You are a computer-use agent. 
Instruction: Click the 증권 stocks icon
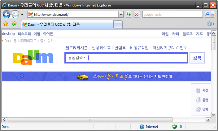[x=198, y=100]
